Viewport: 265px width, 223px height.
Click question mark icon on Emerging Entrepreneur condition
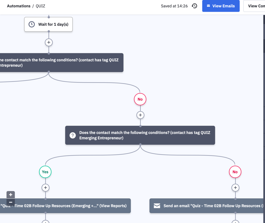73,135
